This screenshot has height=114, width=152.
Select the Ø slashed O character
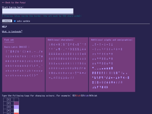coord(61,59)
